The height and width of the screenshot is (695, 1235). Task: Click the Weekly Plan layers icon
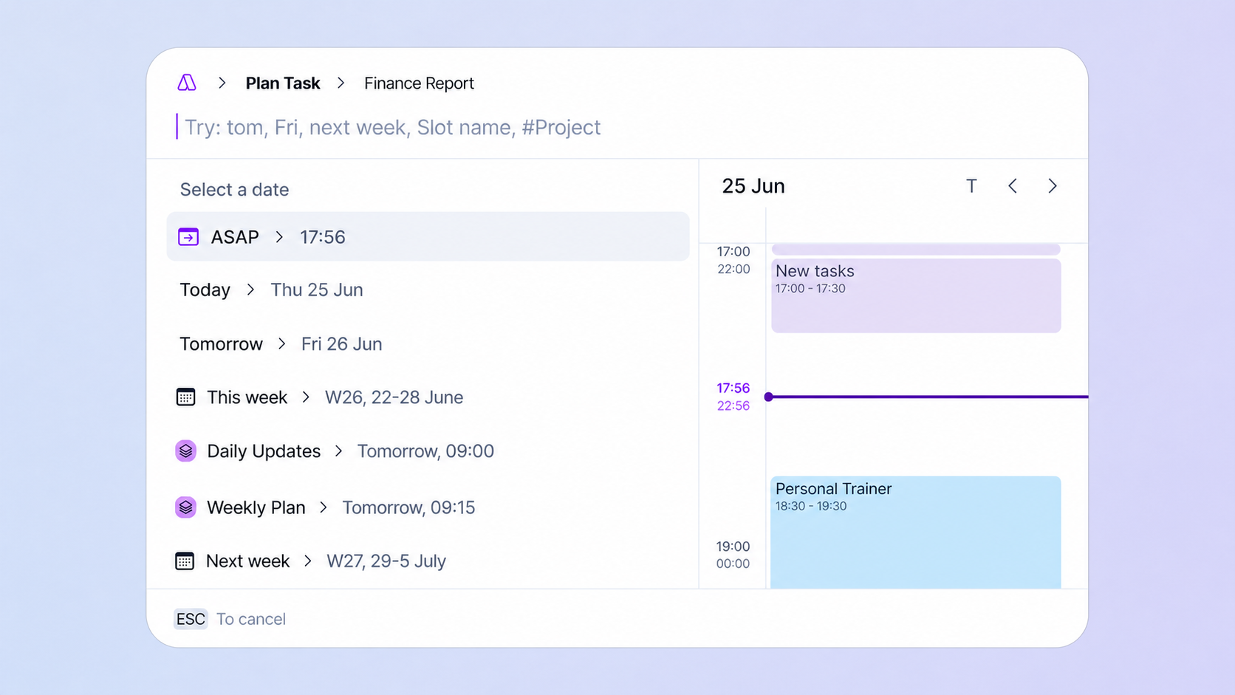click(x=185, y=507)
